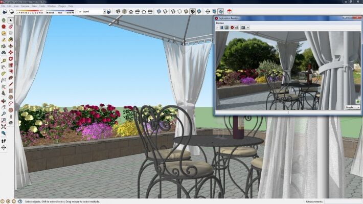Select the Zoom magnifier tool

[x=4, y=114]
